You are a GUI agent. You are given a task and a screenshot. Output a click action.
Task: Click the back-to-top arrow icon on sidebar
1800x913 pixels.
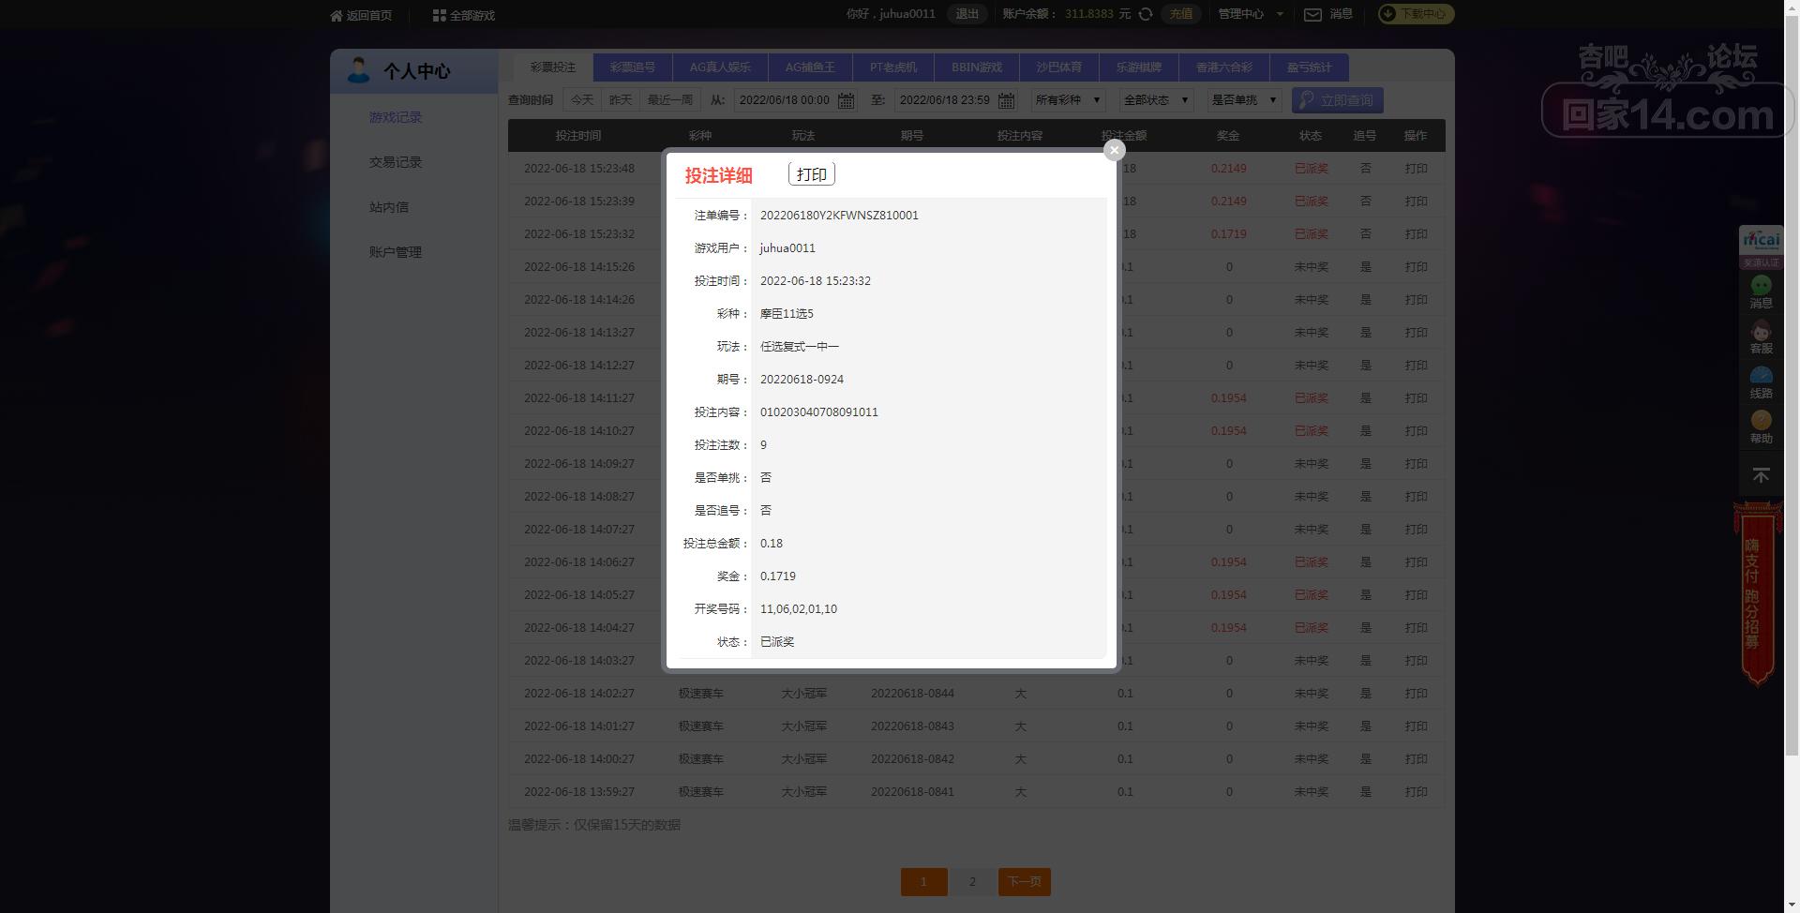point(1761,476)
